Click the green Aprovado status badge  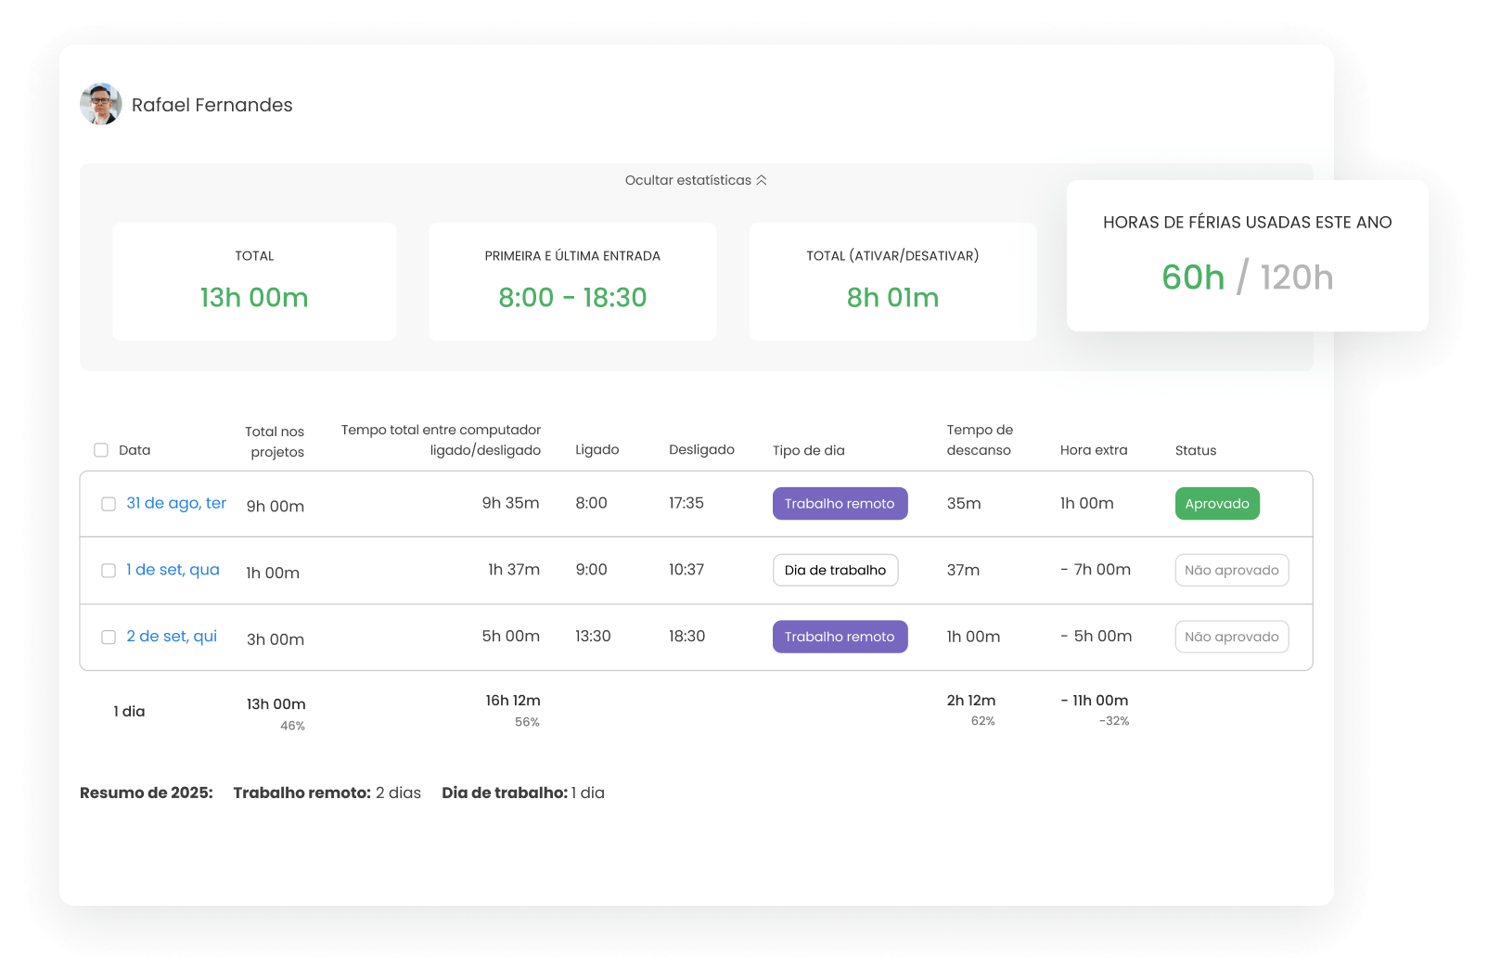pyautogui.click(x=1216, y=504)
